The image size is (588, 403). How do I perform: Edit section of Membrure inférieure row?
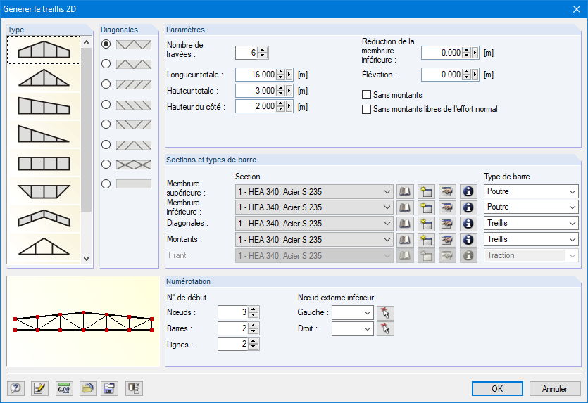447,207
